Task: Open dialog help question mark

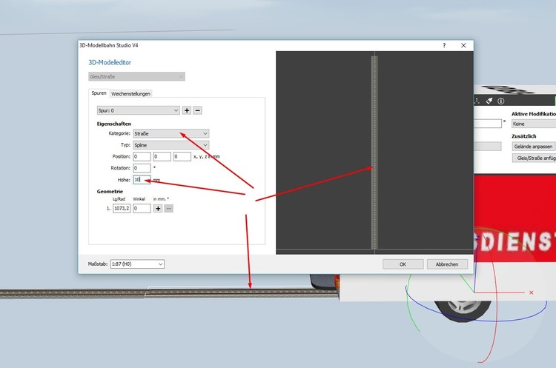Action: click(444, 45)
